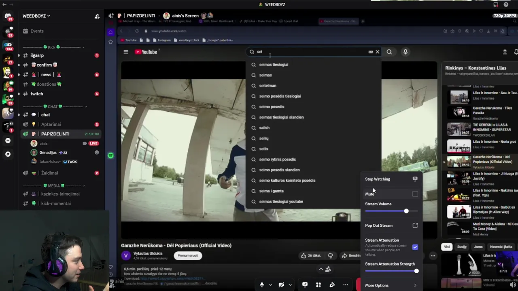Screen dimensions: 518x291
Task: Dislike the video with thumbs down
Action: pyautogui.click(x=331, y=255)
